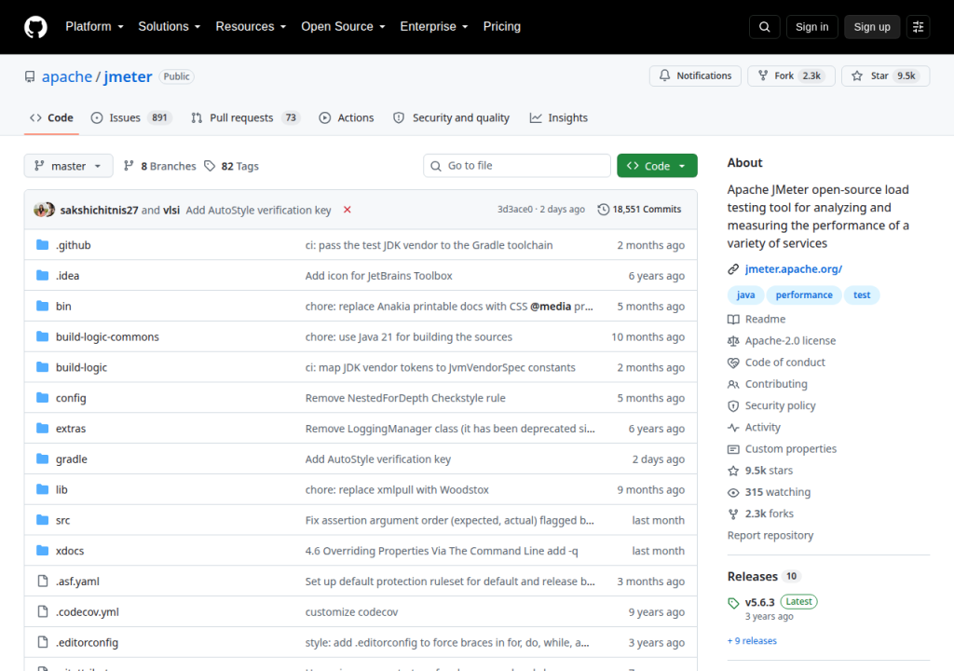
Task: Click the people icon beside Contributing
Action: [733, 384]
